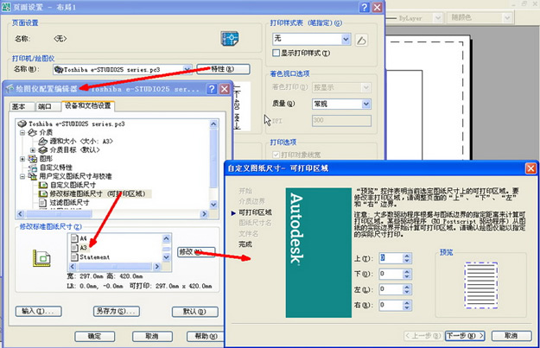Click the 左 margin input field
Image resolution: width=540 pixels, height=348 pixels.
pos(391,289)
